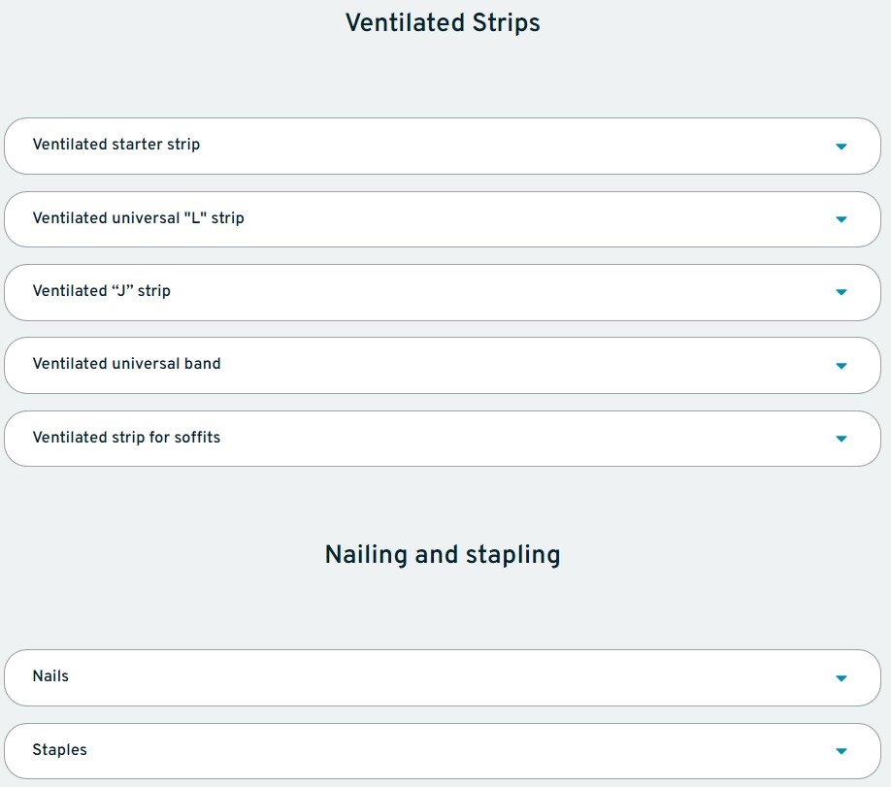This screenshot has width=891, height=787.
Task: Select the "Ventilated starter strip" label text
Action: click(116, 145)
